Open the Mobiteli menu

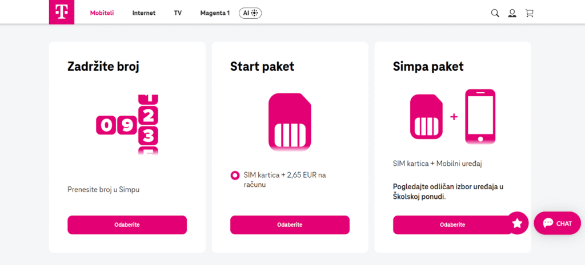pos(102,13)
